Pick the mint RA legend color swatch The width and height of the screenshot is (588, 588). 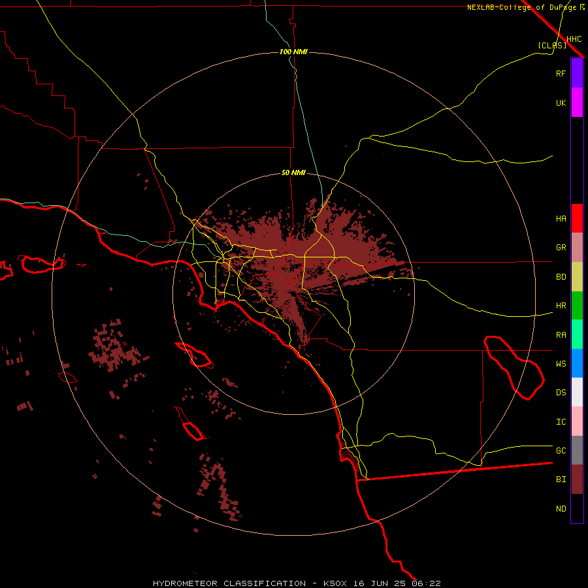click(x=577, y=335)
